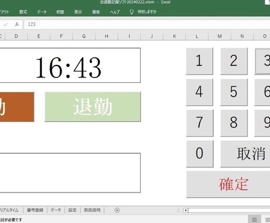Viewport: 270px width, 223px height.
Task: Switch to the 番号登録 sheet tab
Action: point(35,210)
